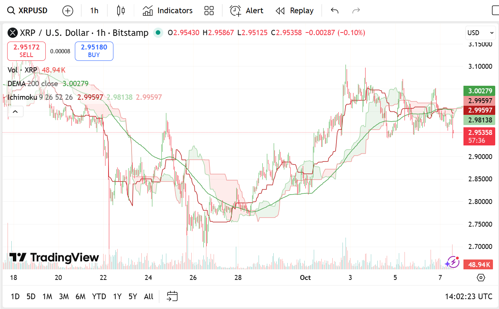Select the 1D time range

click(x=15, y=297)
